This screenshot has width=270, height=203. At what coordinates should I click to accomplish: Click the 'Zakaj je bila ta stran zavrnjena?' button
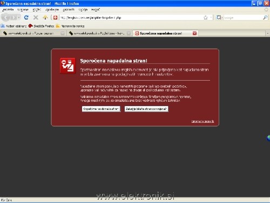[x=146, y=109]
